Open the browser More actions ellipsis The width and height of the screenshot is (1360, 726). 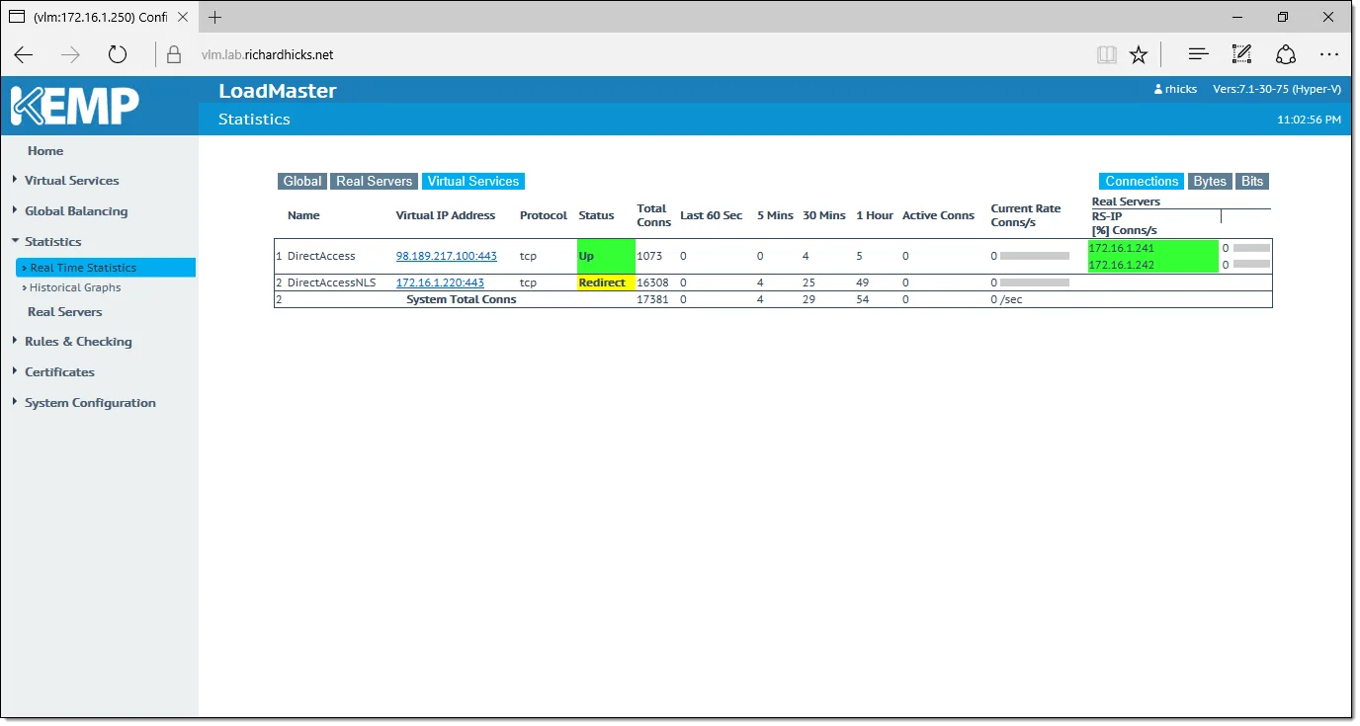pyautogui.click(x=1329, y=54)
